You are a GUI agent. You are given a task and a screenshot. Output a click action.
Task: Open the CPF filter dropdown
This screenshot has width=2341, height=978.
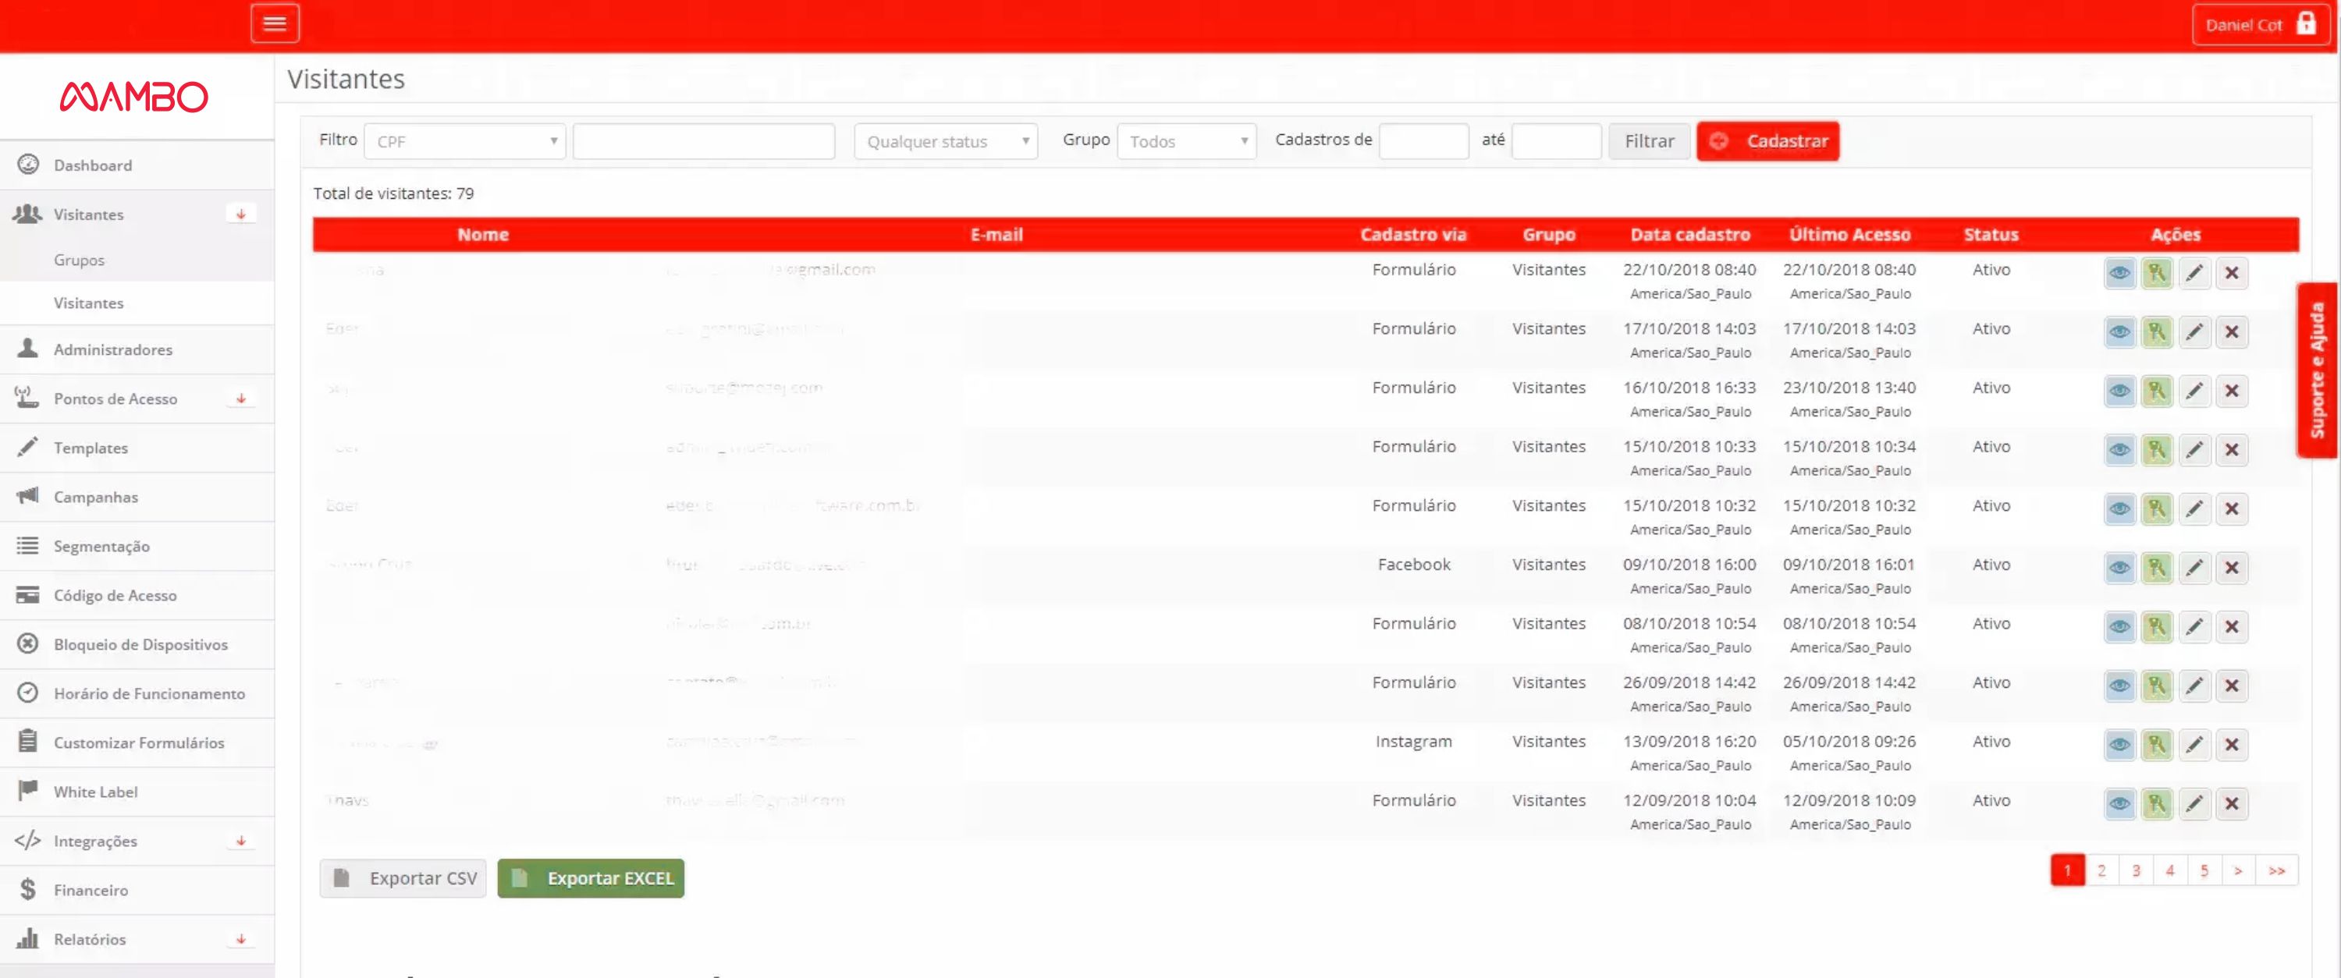point(464,142)
